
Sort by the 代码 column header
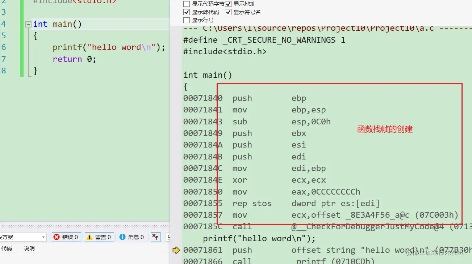(x=7, y=248)
